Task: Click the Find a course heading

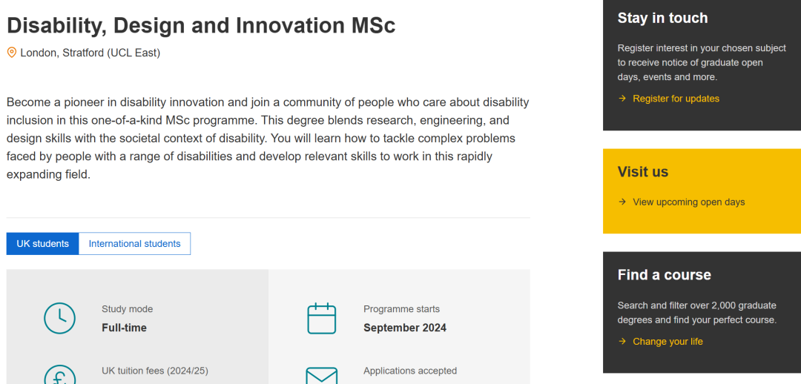Action: pos(664,275)
